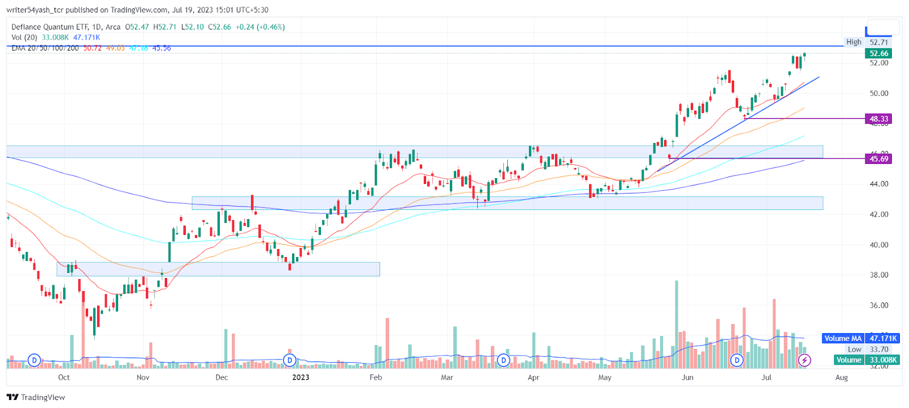Click the L52.10 low value in header
909x408 pixels.
pyautogui.click(x=193, y=27)
